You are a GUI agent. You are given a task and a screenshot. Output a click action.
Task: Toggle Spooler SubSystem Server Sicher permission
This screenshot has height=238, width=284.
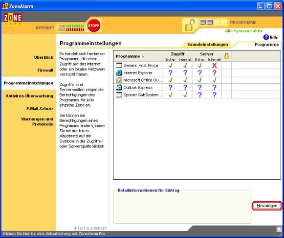click(x=200, y=95)
